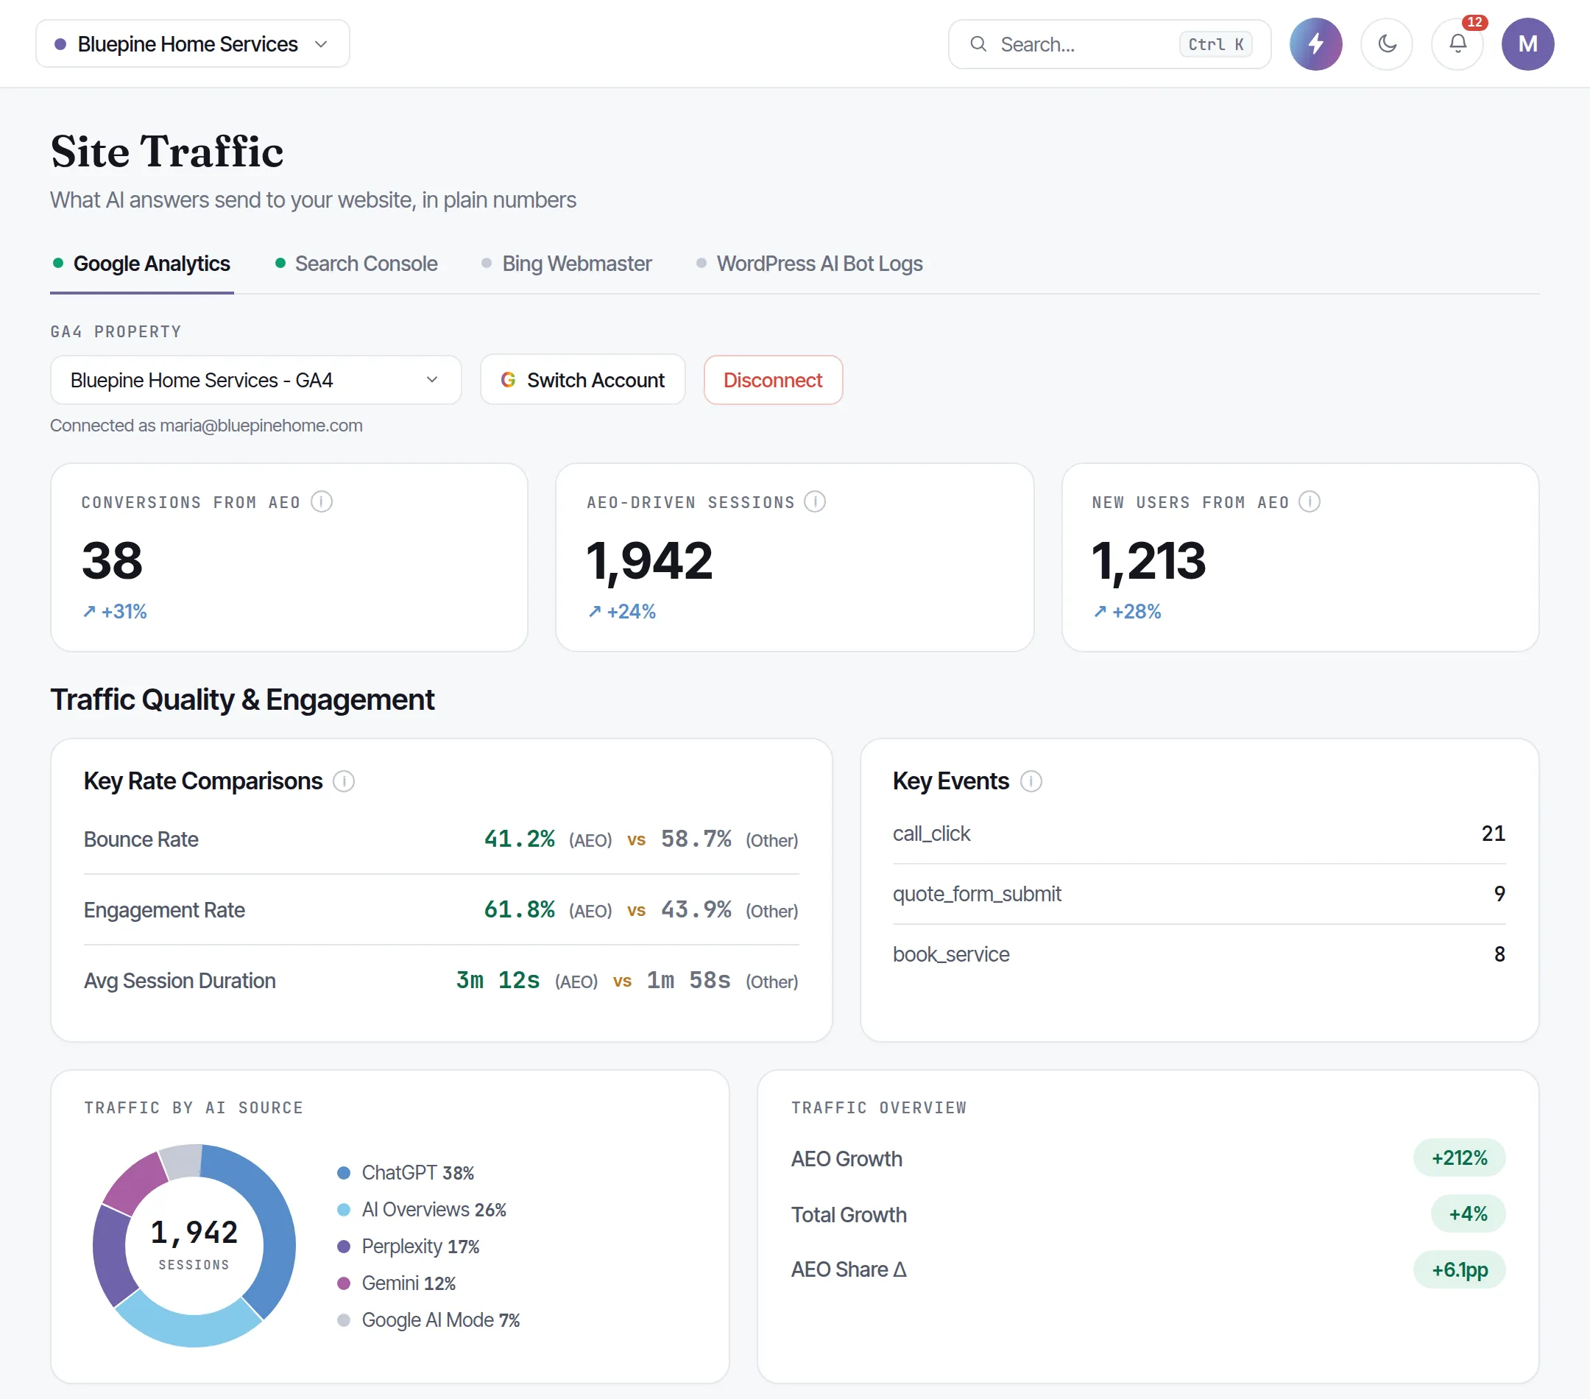Select the Perplexity 17% legend dot
The image size is (1590, 1399).
(343, 1247)
